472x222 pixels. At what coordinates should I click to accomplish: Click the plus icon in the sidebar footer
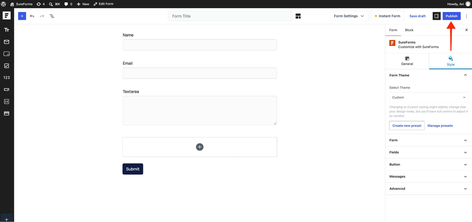click(6, 219)
